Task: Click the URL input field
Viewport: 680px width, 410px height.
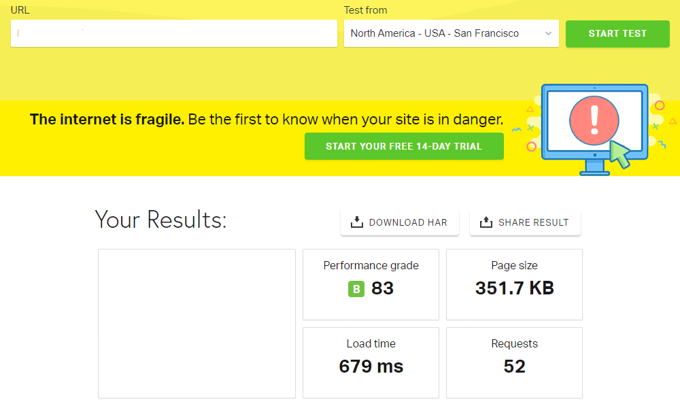Action: pos(174,33)
